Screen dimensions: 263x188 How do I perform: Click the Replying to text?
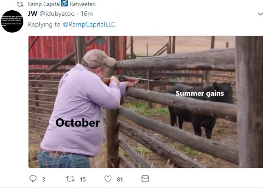(x=44, y=24)
